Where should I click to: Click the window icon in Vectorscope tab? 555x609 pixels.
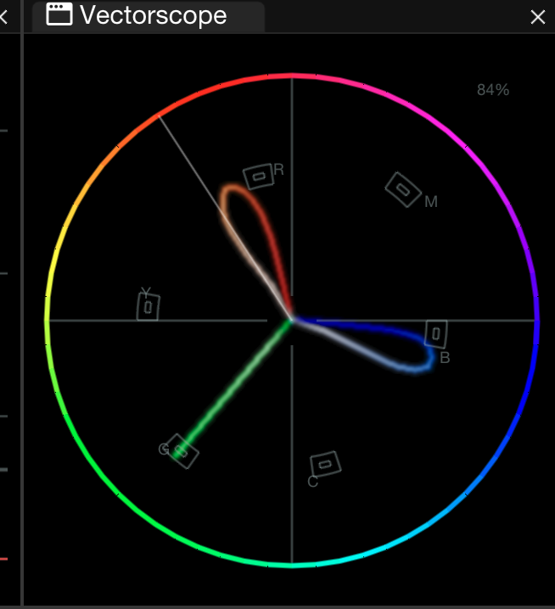pyautogui.click(x=59, y=14)
